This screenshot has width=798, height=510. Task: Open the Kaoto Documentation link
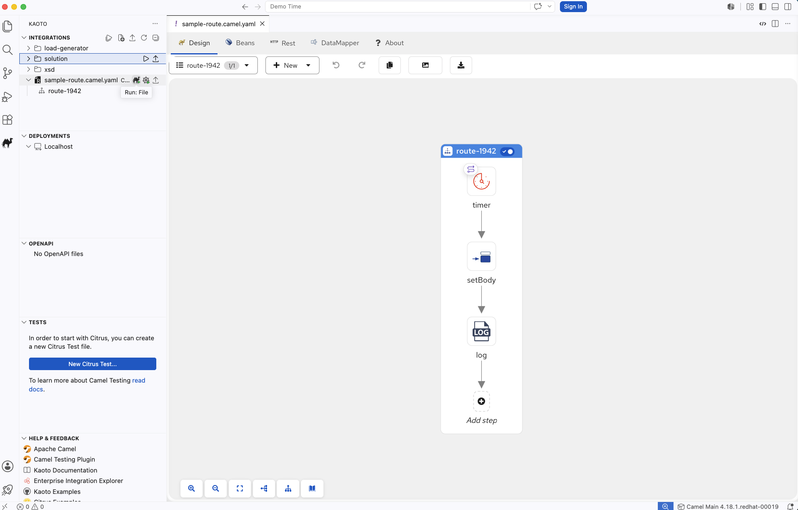[x=66, y=470]
